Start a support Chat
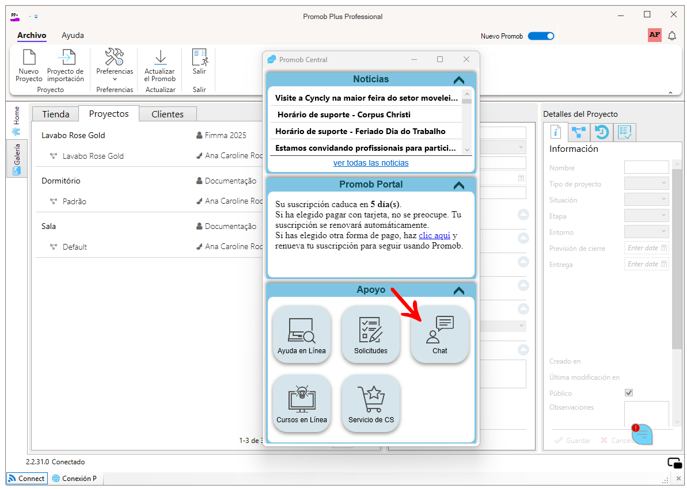This screenshot has width=687, height=489. (x=440, y=334)
